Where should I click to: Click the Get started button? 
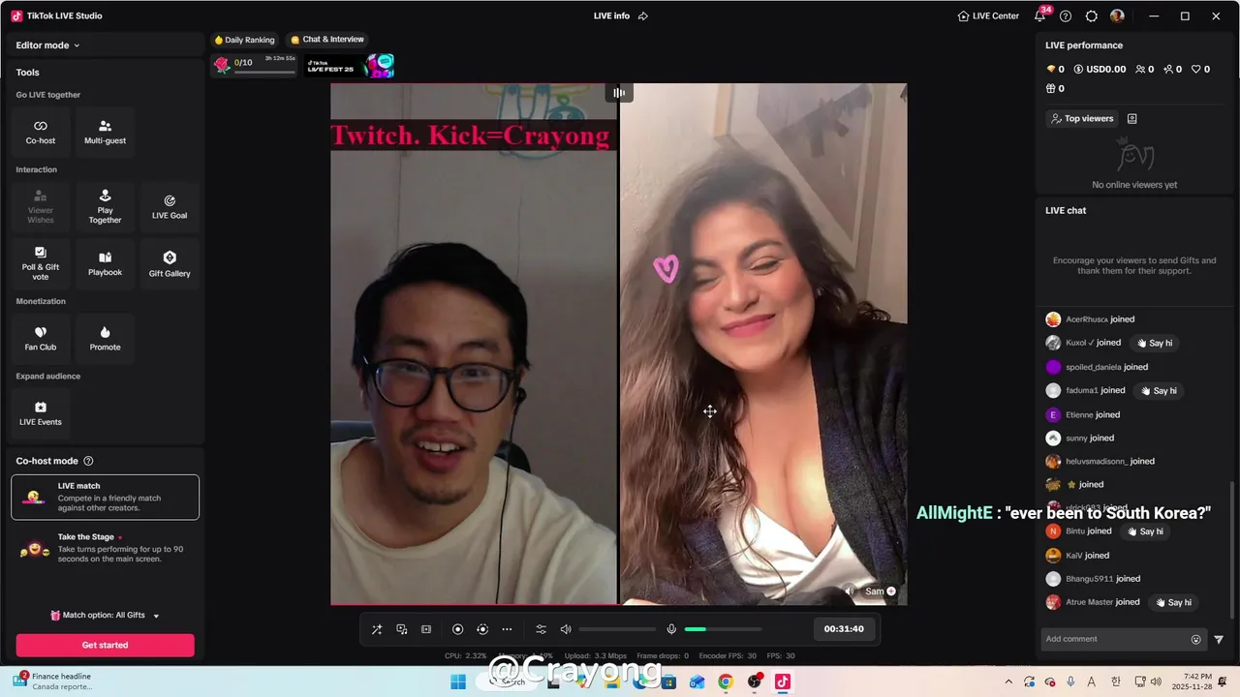click(105, 645)
